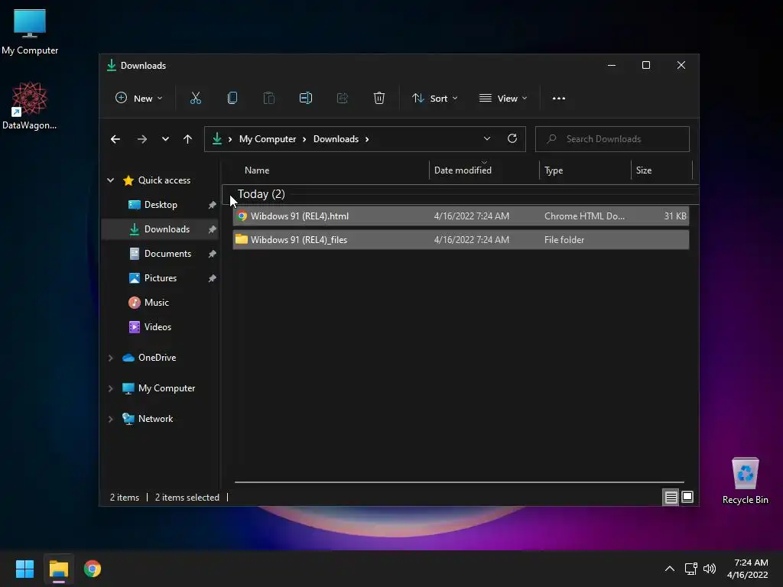Image resolution: width=783 pixels, height=587 pixels.
Task: Open recent locations dropdown arrow
Action: (x=165, y=139)
